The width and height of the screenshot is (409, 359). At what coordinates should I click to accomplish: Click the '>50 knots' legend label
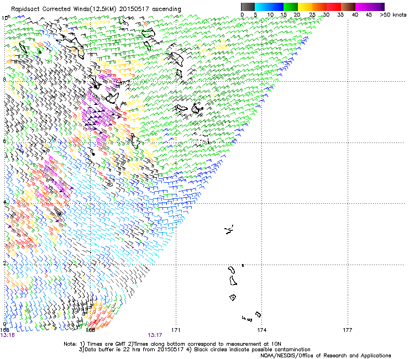point(393,15)
